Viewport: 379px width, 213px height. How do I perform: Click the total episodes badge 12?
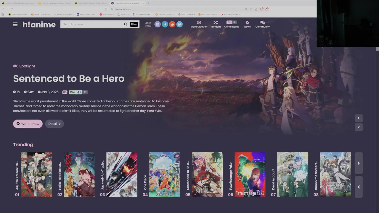click(x=85, y=92)
